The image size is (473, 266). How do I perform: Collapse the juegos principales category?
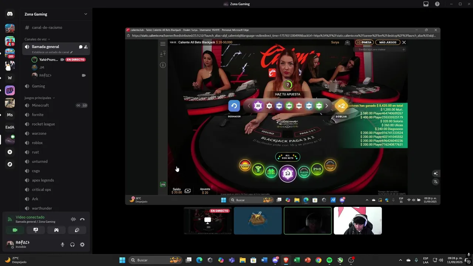click(40, 98)
